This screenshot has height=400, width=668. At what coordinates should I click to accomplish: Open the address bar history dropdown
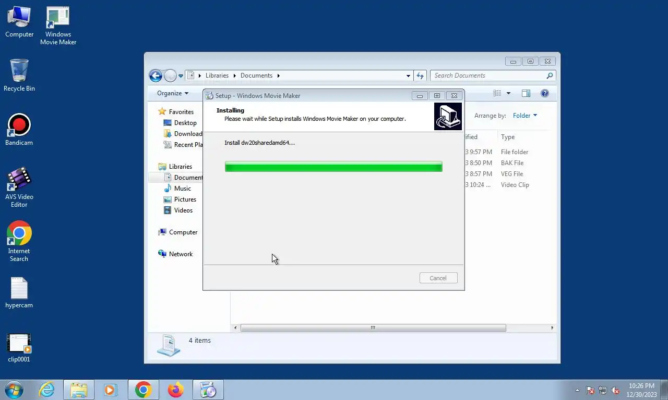pyautogui.click(x=408, y=76)
